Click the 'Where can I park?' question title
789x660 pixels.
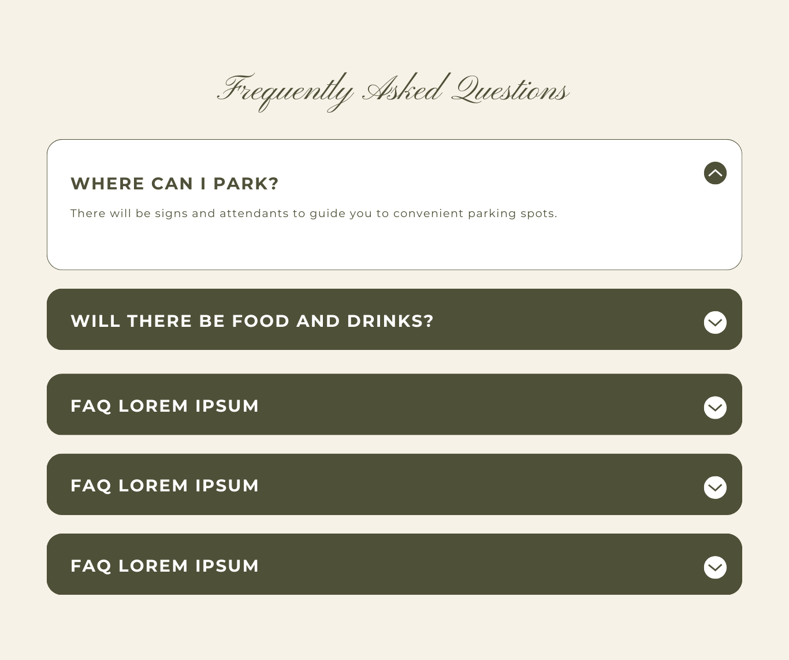click(174, 184)
